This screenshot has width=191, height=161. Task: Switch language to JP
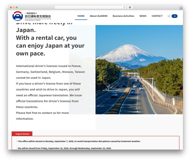pos(169,16)
